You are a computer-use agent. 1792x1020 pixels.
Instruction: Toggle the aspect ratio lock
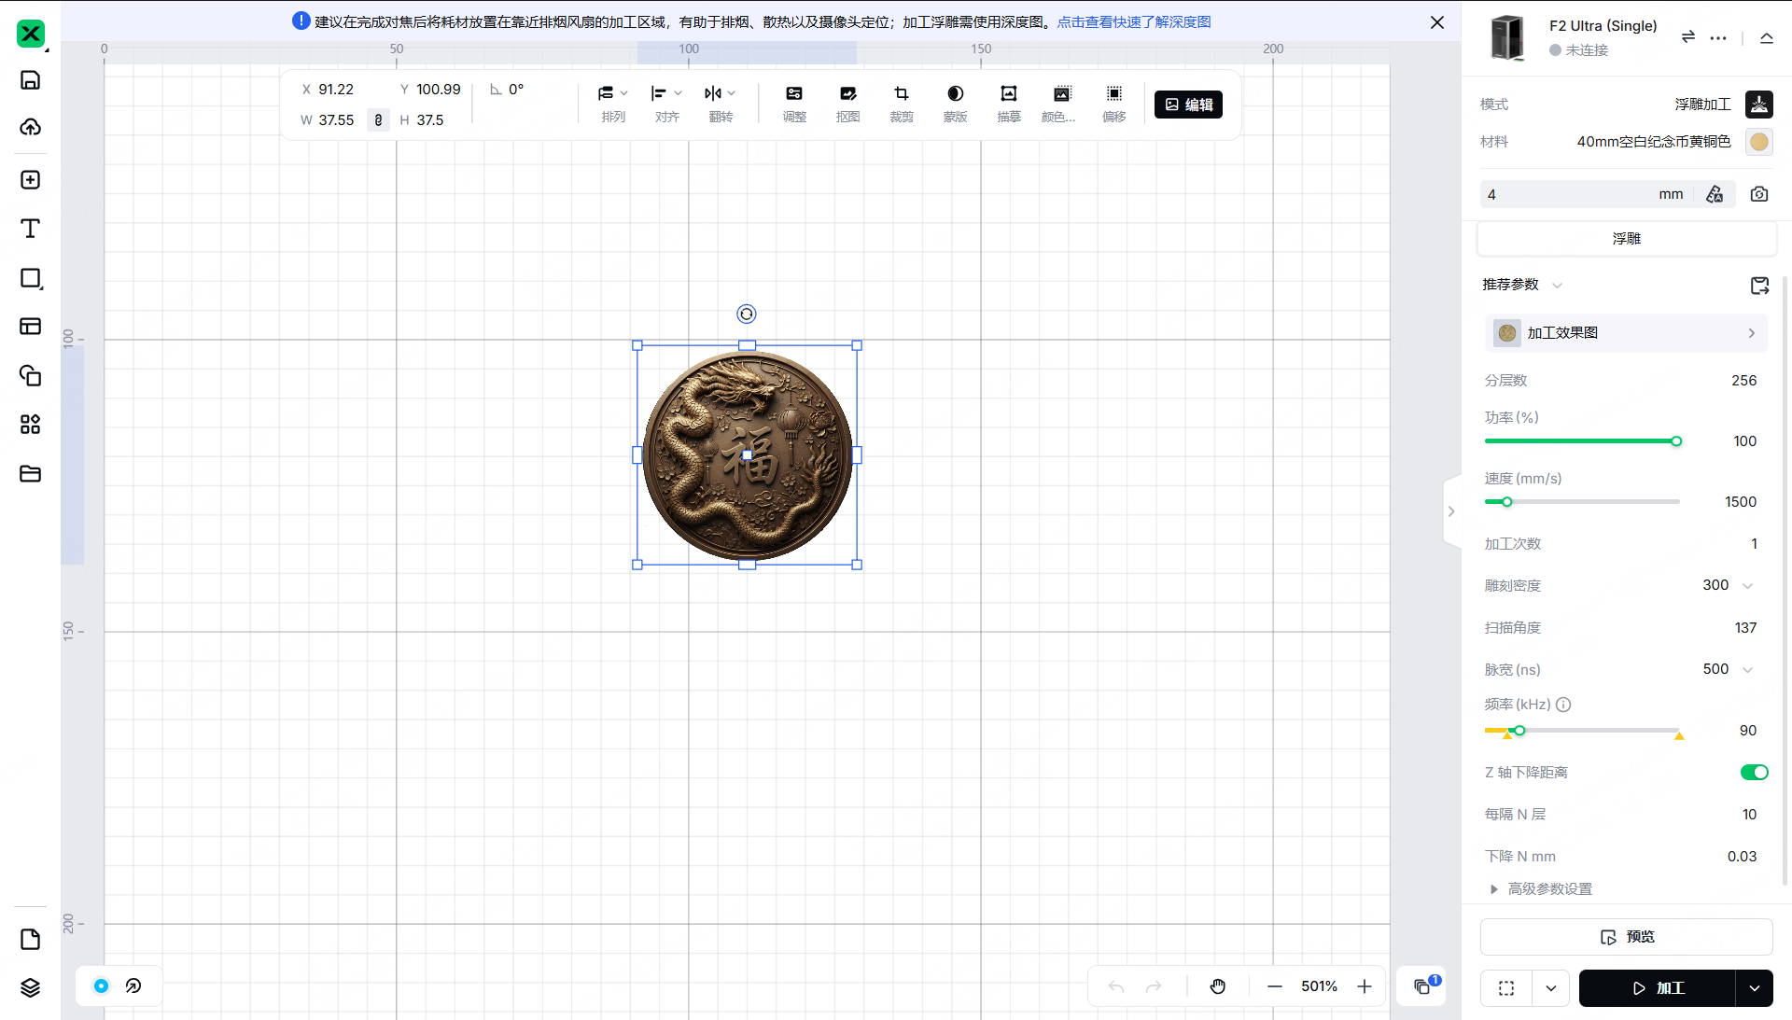(x=378, y=119)
